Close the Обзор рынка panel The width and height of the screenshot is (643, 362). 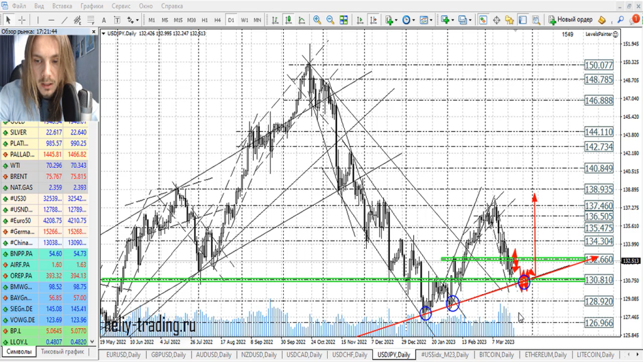pos(95,30)
